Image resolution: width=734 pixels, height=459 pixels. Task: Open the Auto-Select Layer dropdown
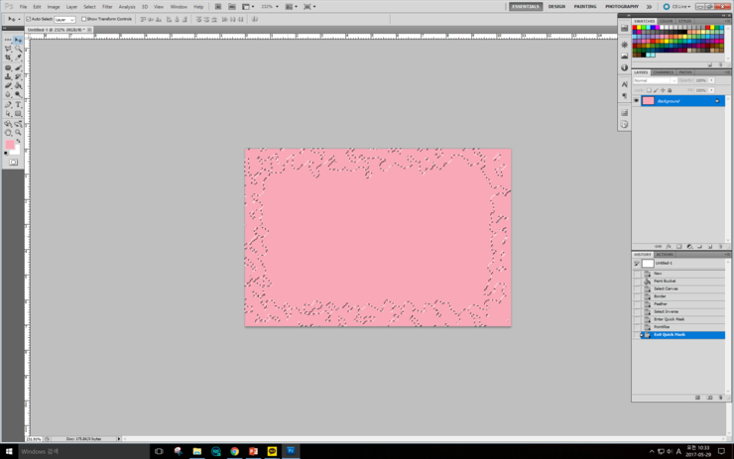[x=63, y=19]
